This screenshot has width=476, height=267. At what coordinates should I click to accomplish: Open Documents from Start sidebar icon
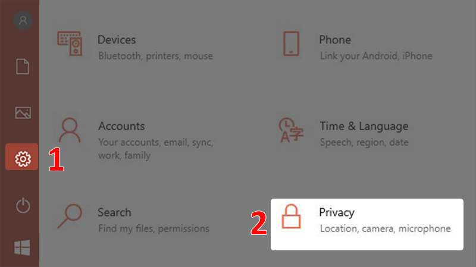coord(23,66)
